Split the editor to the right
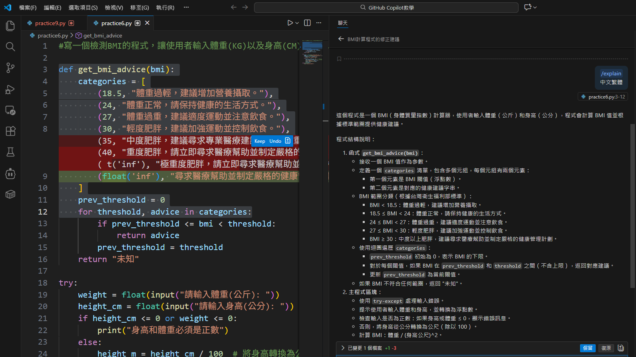 (x=307, y=23)
